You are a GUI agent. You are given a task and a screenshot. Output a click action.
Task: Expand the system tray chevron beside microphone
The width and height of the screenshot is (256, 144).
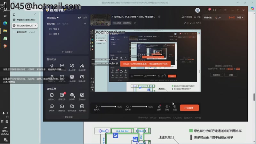point(7,113)
